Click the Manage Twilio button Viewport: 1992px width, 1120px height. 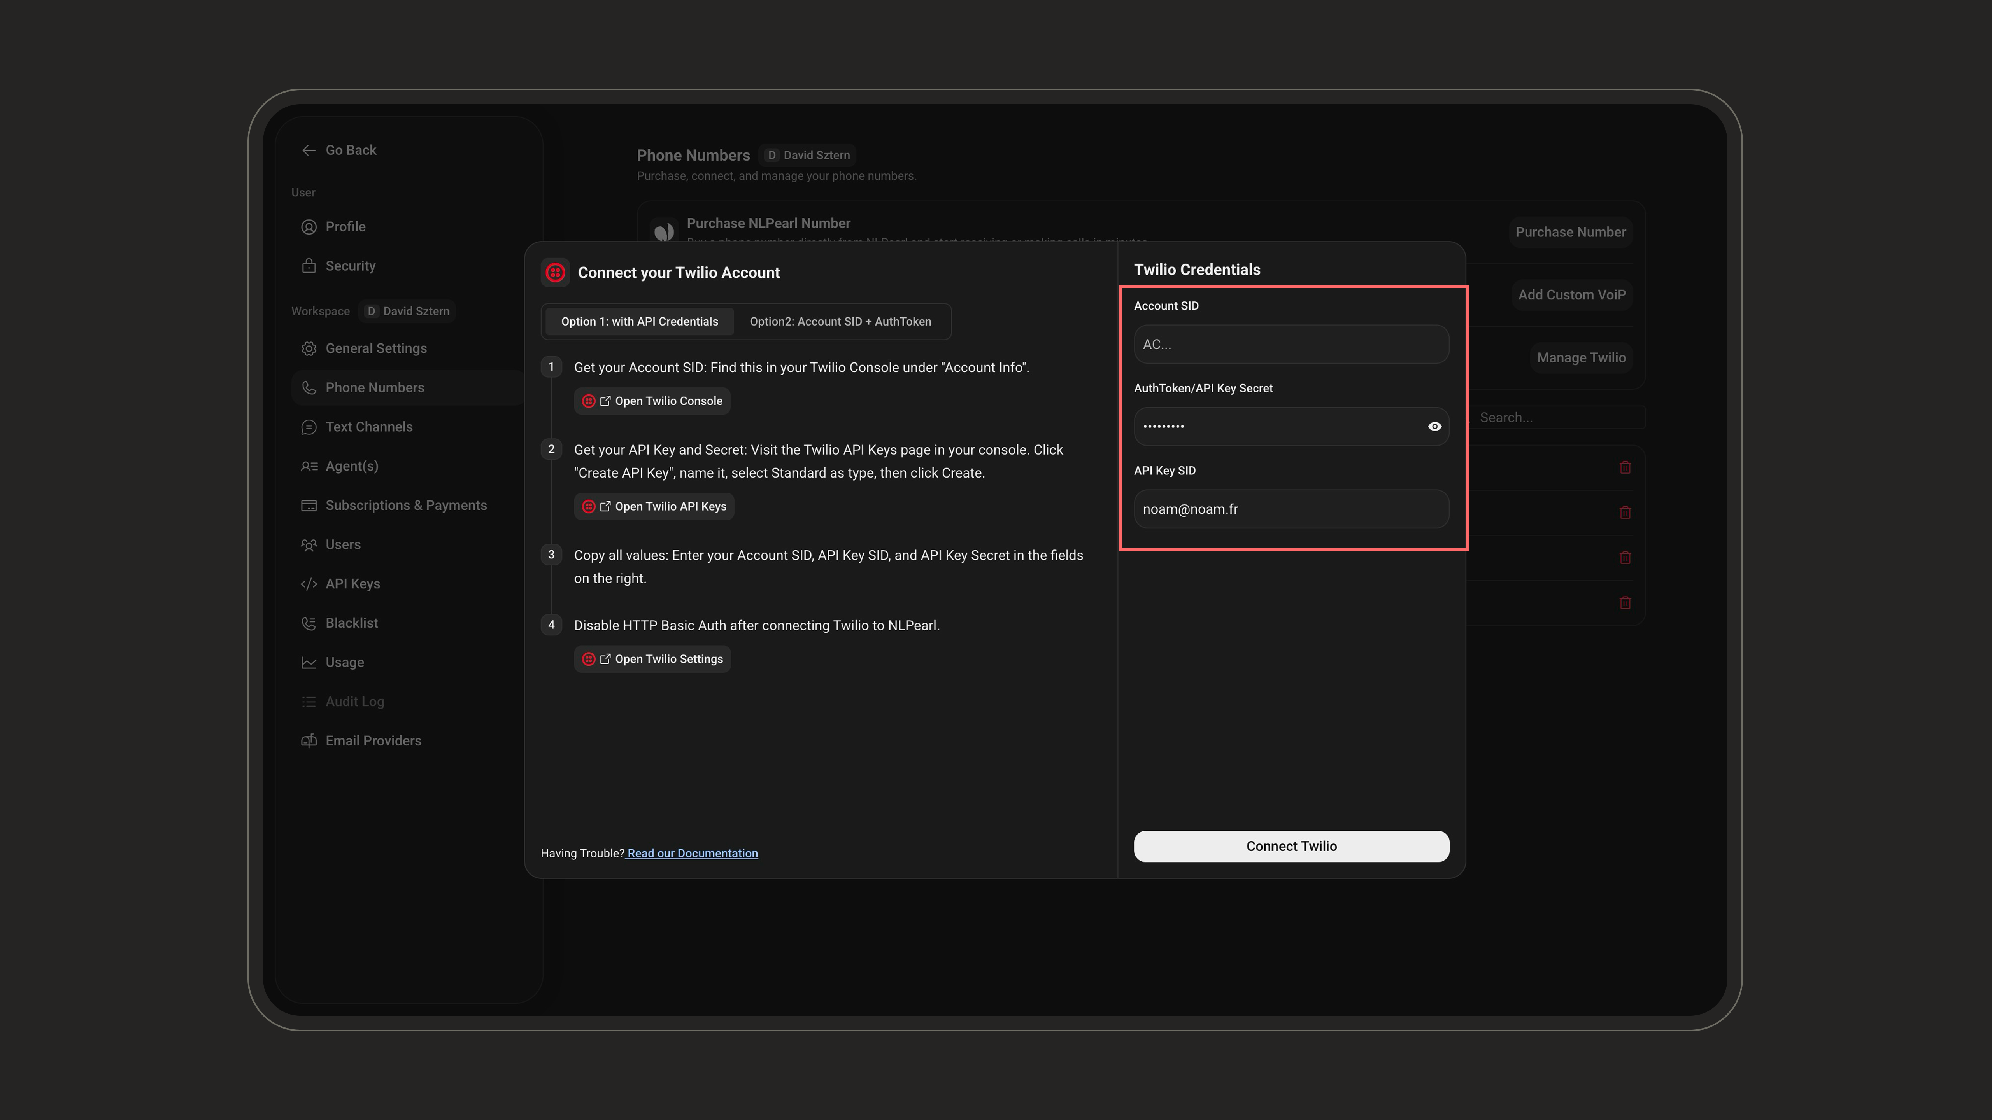(1581, 358)
